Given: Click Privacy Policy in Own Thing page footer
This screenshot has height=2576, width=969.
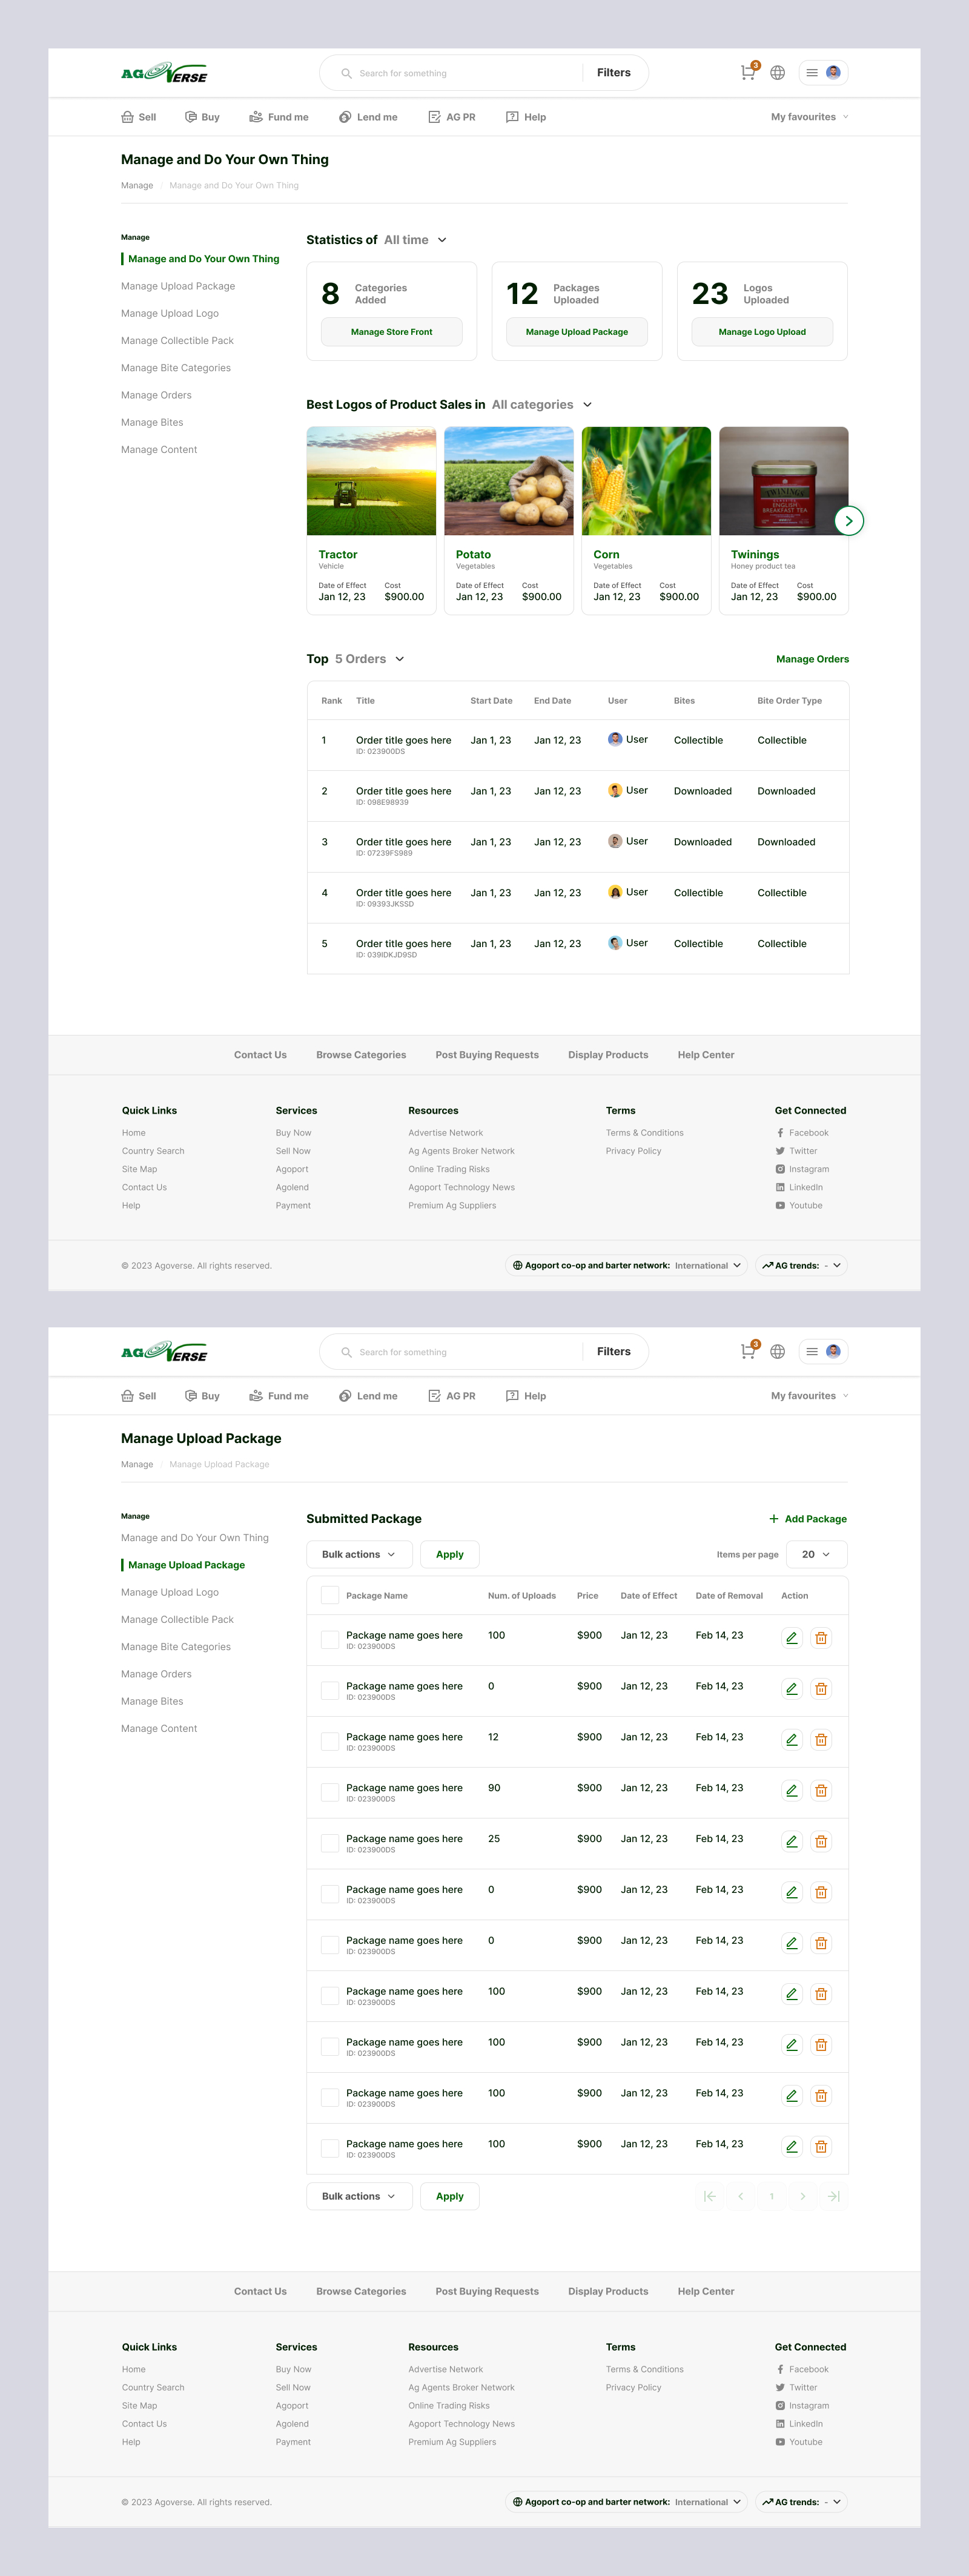Looking at the screenshot, I should [x=633, y=1151].
